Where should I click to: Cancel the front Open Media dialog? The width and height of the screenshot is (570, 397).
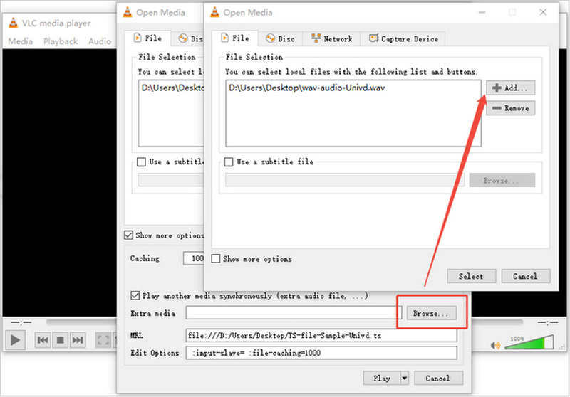point(526,276)
